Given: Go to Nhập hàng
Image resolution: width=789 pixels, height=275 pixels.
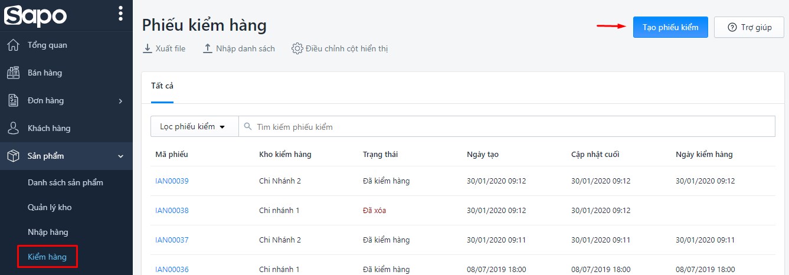Looking at the screenshot, I should point(48,232).
